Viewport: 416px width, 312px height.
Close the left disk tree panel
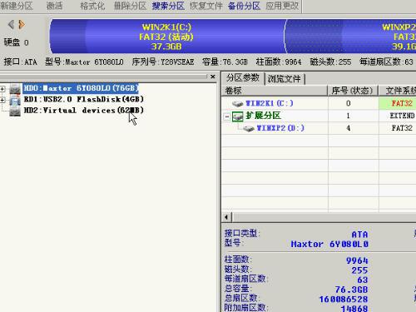click(x=213, y=77)
